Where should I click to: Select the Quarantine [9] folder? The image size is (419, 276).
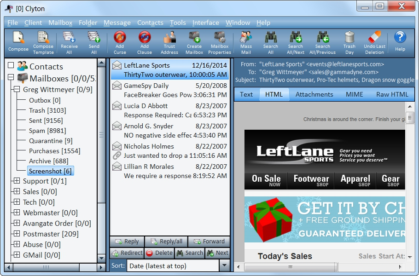coord(51,141)
